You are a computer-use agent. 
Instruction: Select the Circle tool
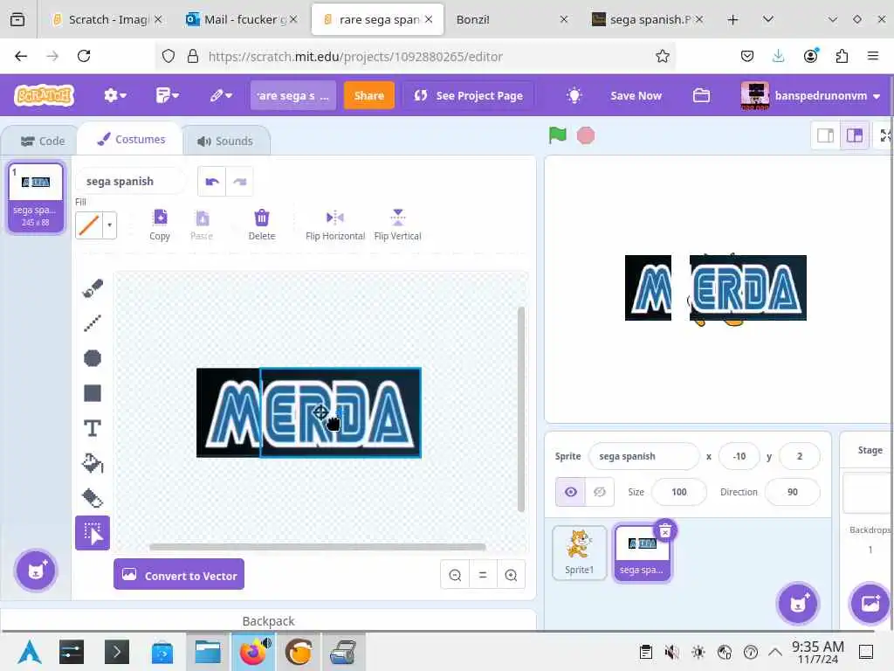[93, 357]
